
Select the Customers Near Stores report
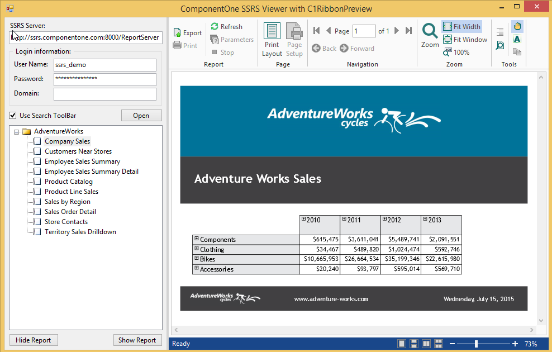78,151
